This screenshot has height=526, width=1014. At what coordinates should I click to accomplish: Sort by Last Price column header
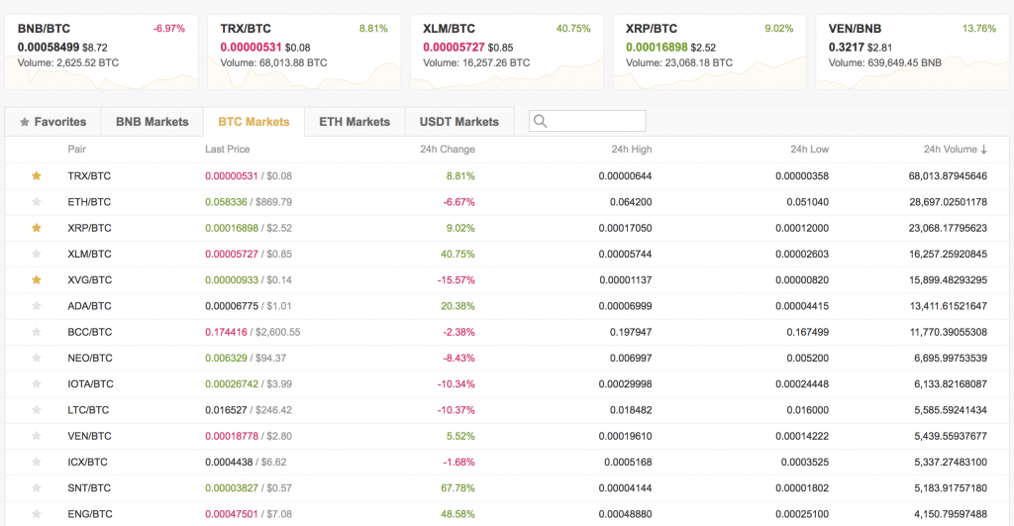coord(227,150)
